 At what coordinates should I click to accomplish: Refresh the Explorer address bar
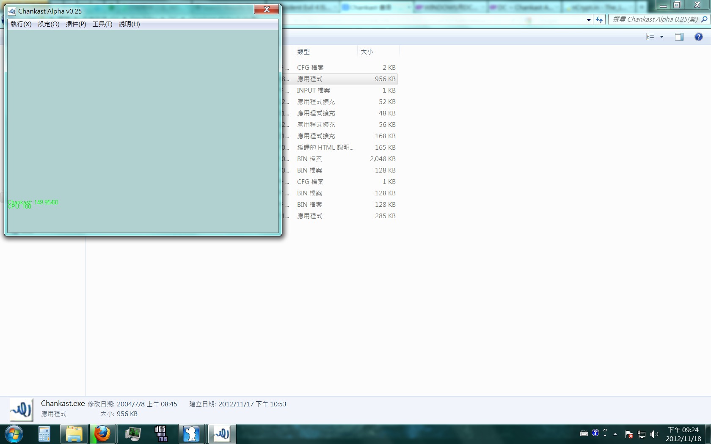tap(599, 19)
